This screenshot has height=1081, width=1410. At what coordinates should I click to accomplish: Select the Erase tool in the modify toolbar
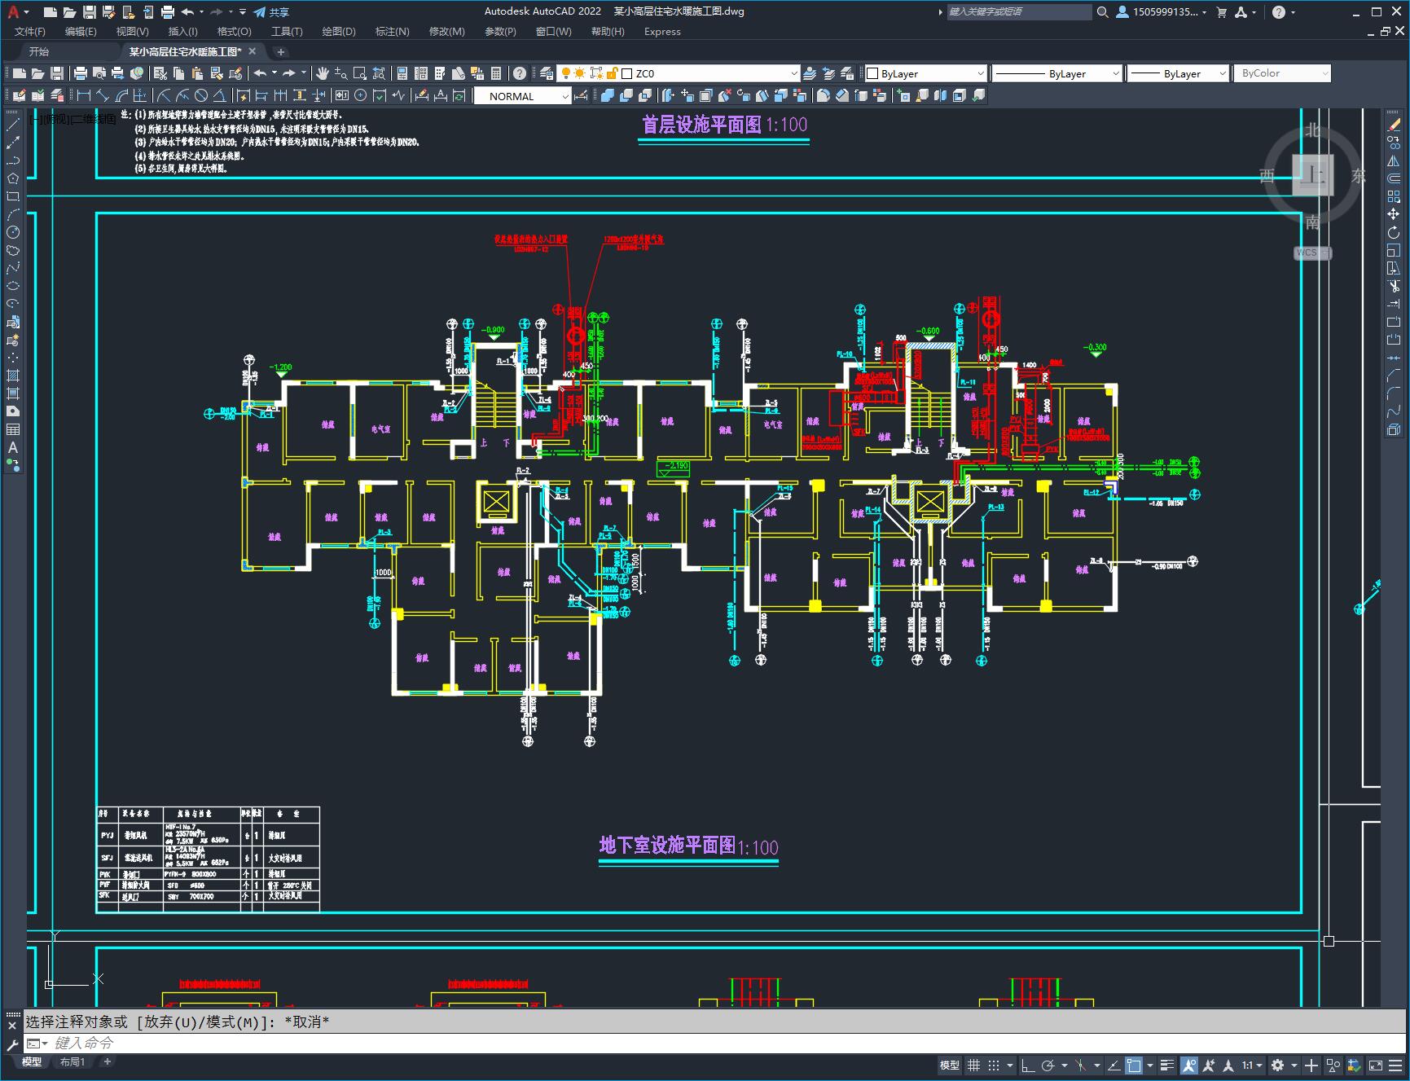(1394, 125)
